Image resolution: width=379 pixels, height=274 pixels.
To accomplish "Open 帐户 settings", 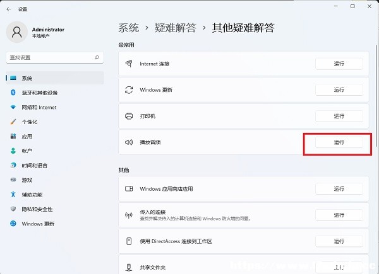I will 55,151.
